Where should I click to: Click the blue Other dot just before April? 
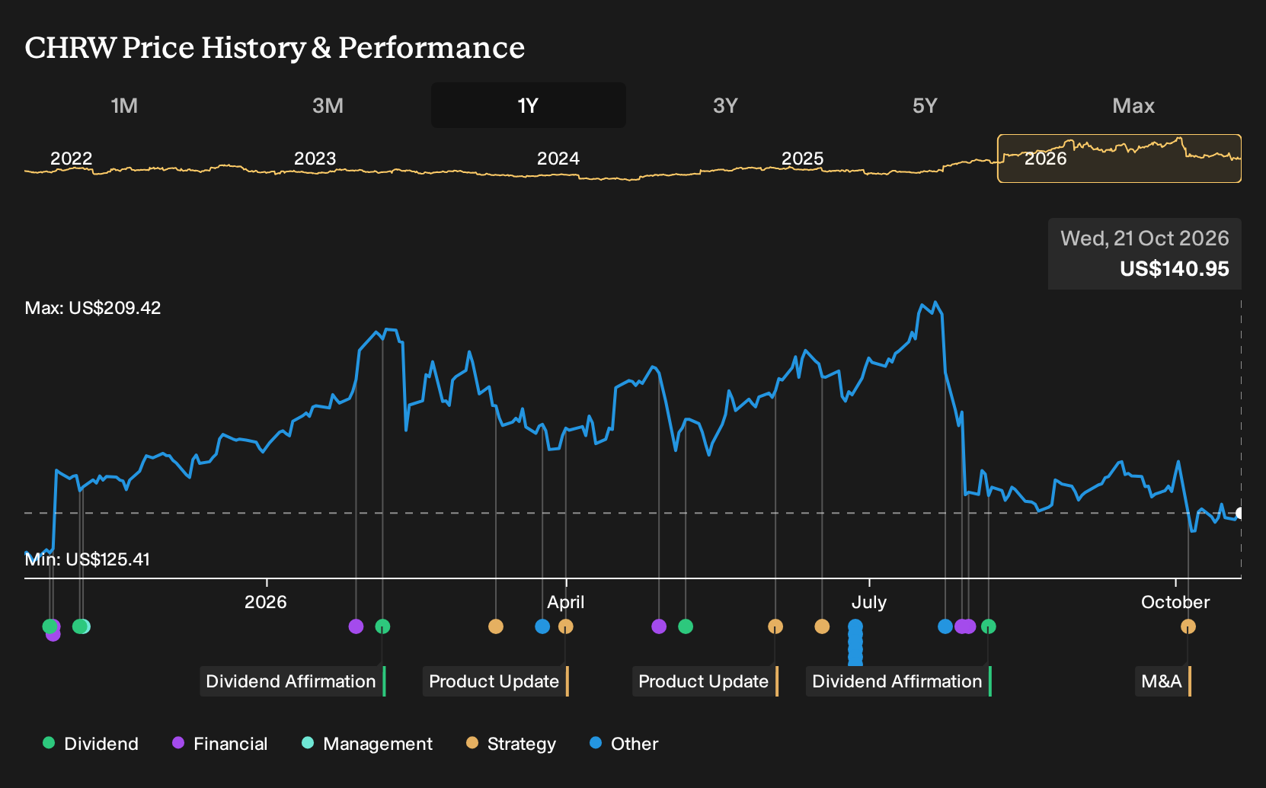(542, 626)
